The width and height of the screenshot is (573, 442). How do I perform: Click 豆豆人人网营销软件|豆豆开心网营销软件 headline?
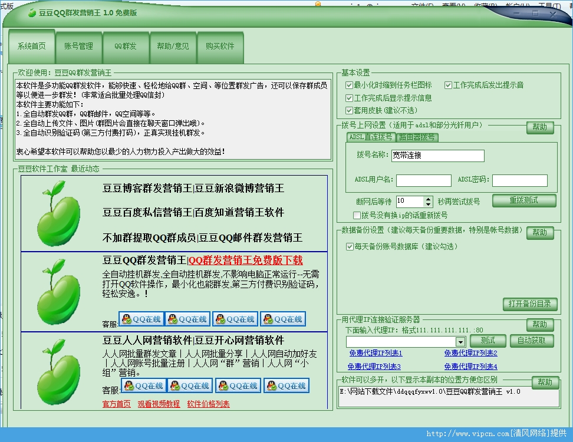click(193, 341)
